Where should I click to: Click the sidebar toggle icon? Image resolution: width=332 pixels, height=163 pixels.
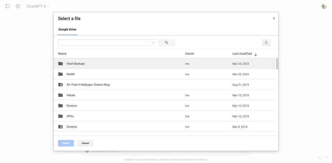7,6
